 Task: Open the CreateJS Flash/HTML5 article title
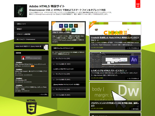point(115,39)
